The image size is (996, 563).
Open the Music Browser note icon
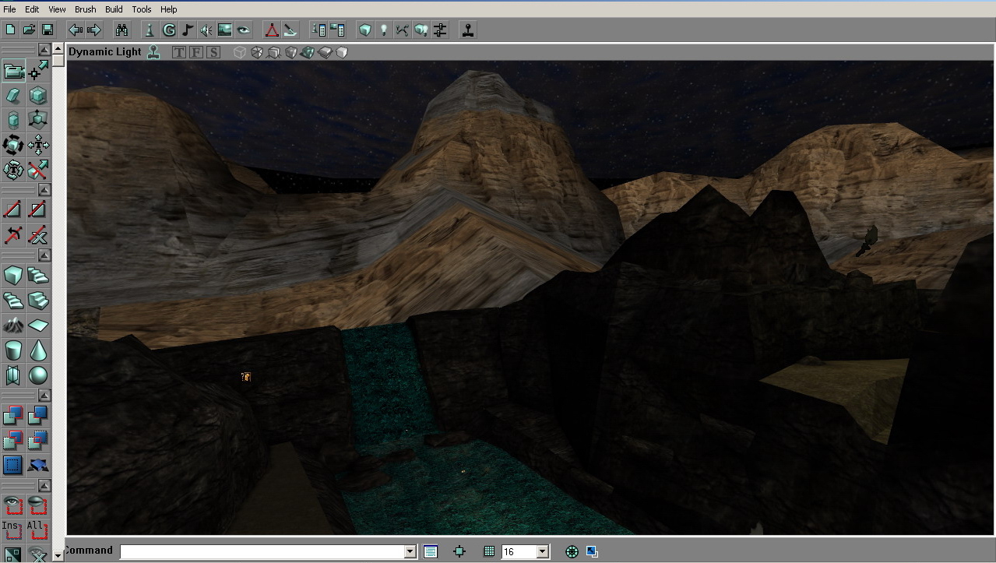188,30
